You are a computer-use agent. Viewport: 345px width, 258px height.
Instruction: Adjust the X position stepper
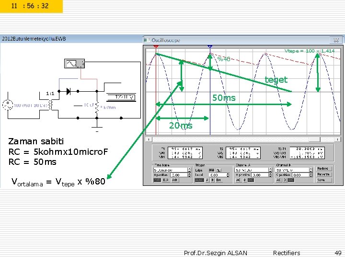[x=189, y=175]
